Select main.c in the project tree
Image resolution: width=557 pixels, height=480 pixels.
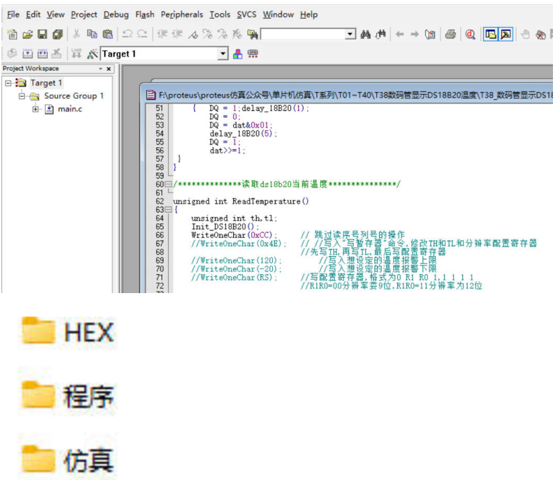70,109
